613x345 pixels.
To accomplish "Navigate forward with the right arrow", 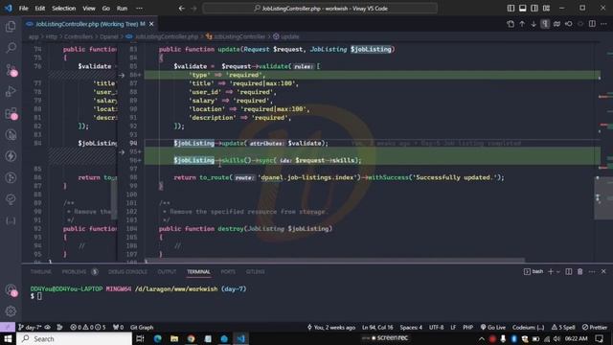I will [x=193, y=9].
